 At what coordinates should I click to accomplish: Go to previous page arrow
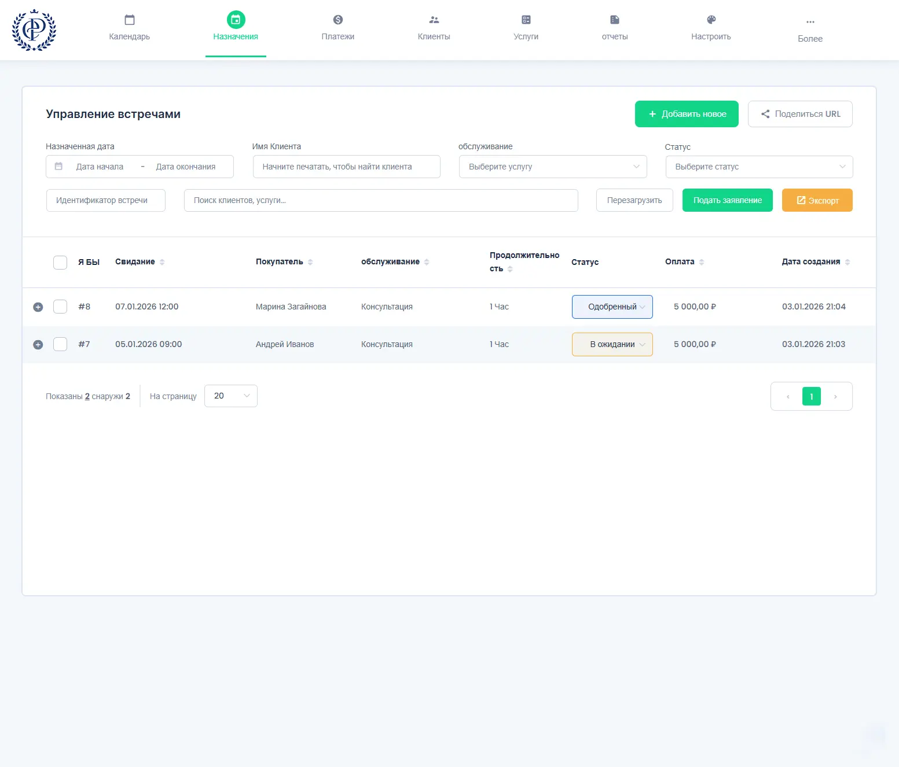tap(788, 397)
